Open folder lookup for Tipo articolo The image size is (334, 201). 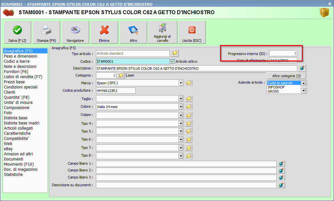(x=175, y=53)
